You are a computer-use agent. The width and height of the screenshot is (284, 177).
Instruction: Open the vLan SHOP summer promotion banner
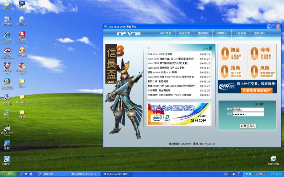(179, 114)
